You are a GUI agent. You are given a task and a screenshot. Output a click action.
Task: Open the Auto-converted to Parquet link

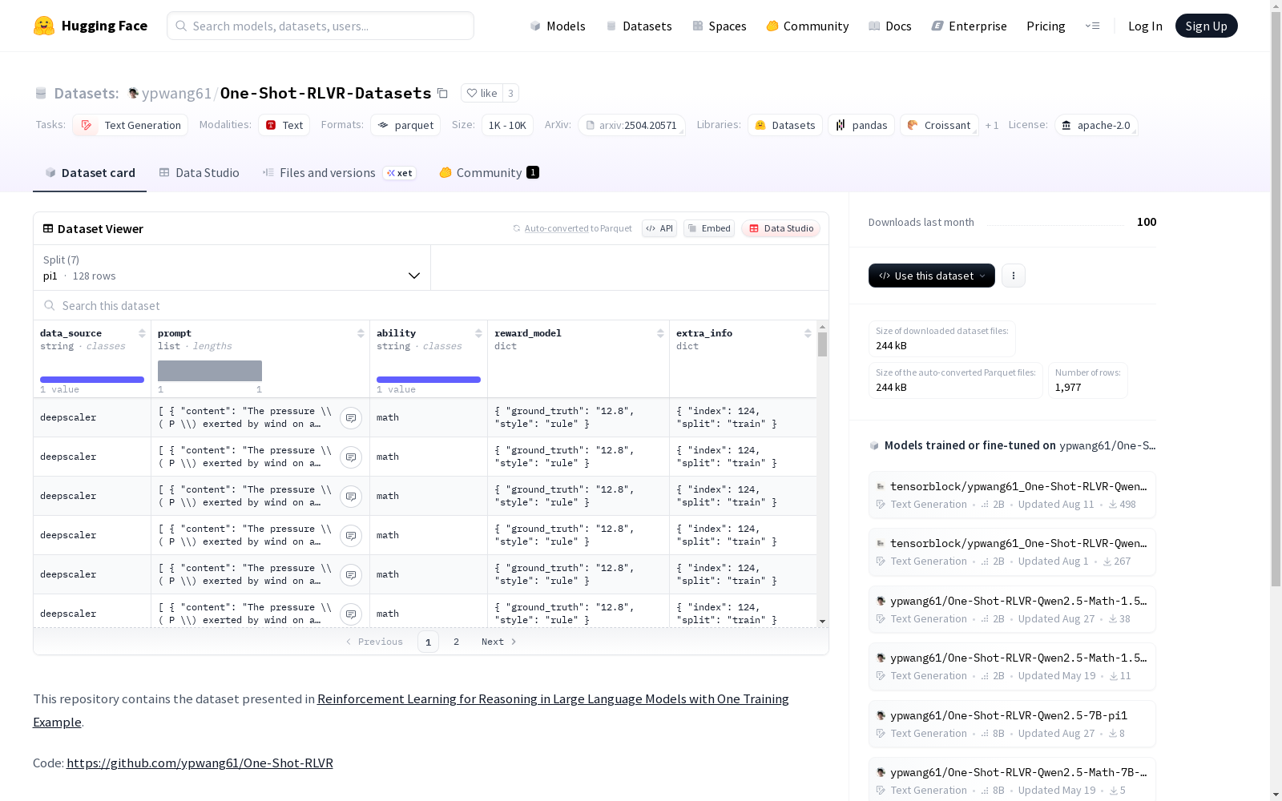[x=578, y=228]
